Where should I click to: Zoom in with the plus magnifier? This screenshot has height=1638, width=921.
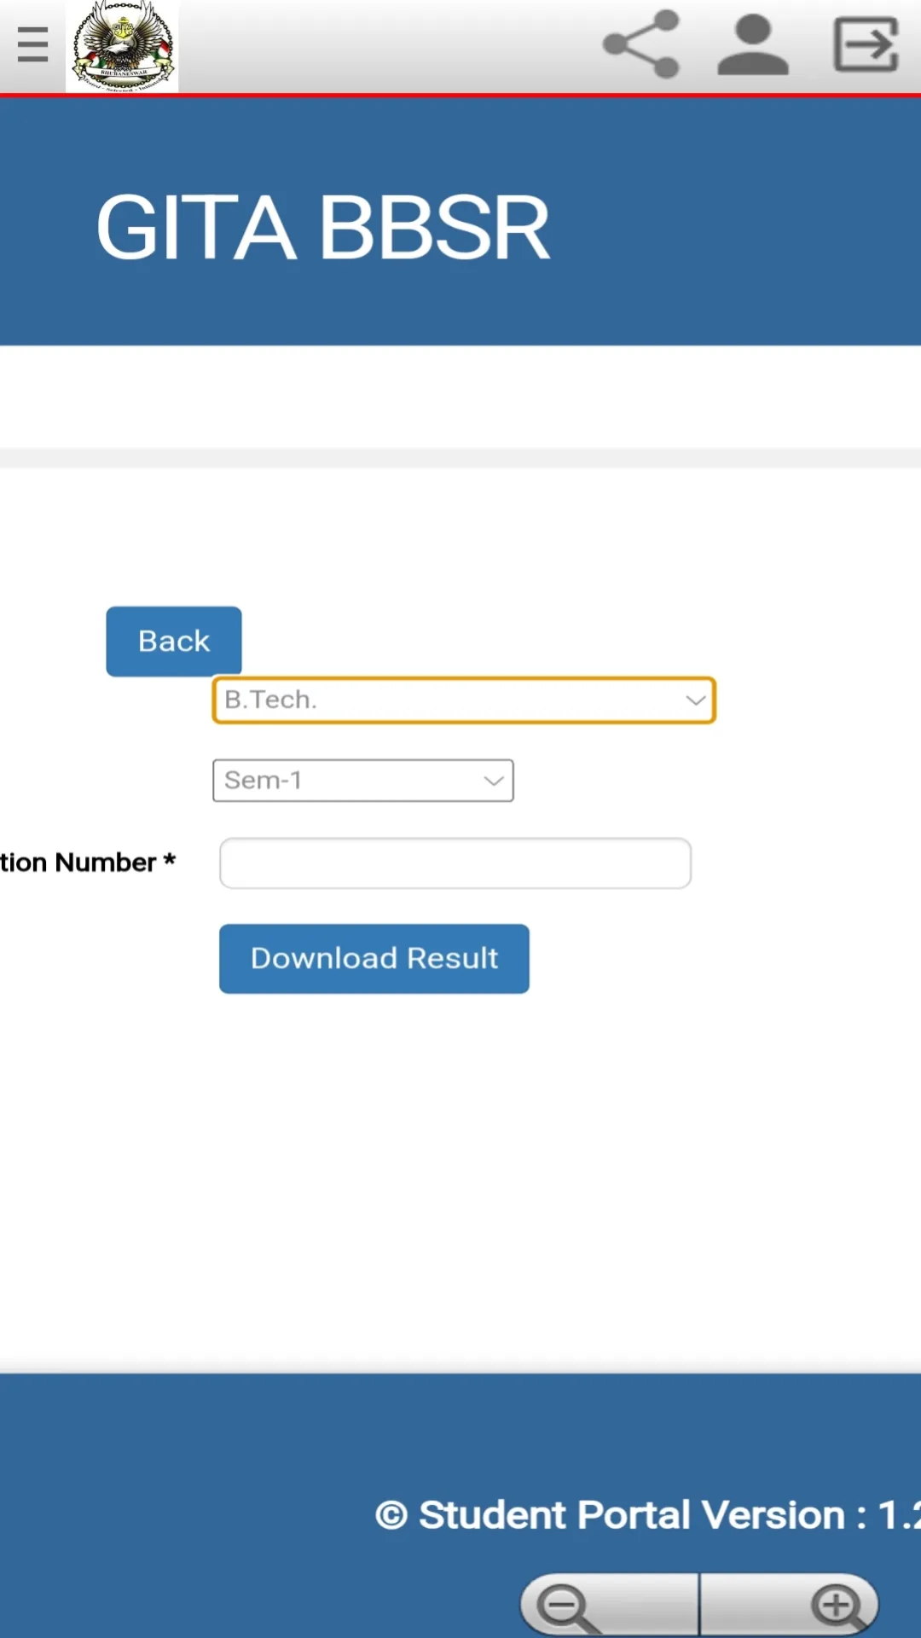pos(837,1607)
